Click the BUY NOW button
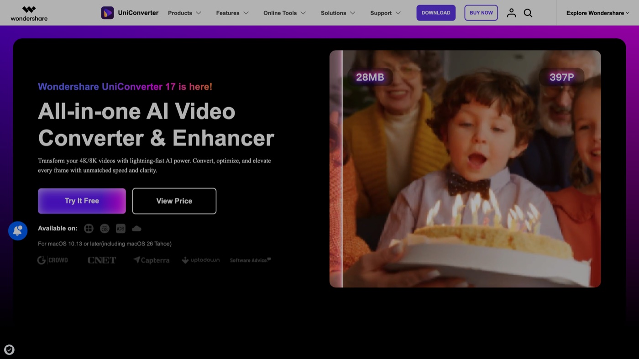Screen dimensions: 639x359 click(x=481, y=13)
